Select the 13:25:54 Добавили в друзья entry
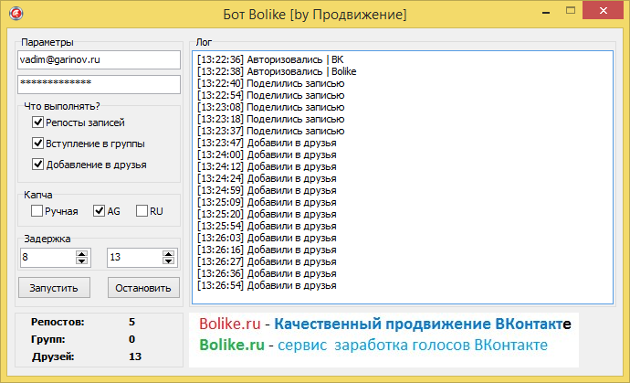The image size is (630, 383). [267, 226]
